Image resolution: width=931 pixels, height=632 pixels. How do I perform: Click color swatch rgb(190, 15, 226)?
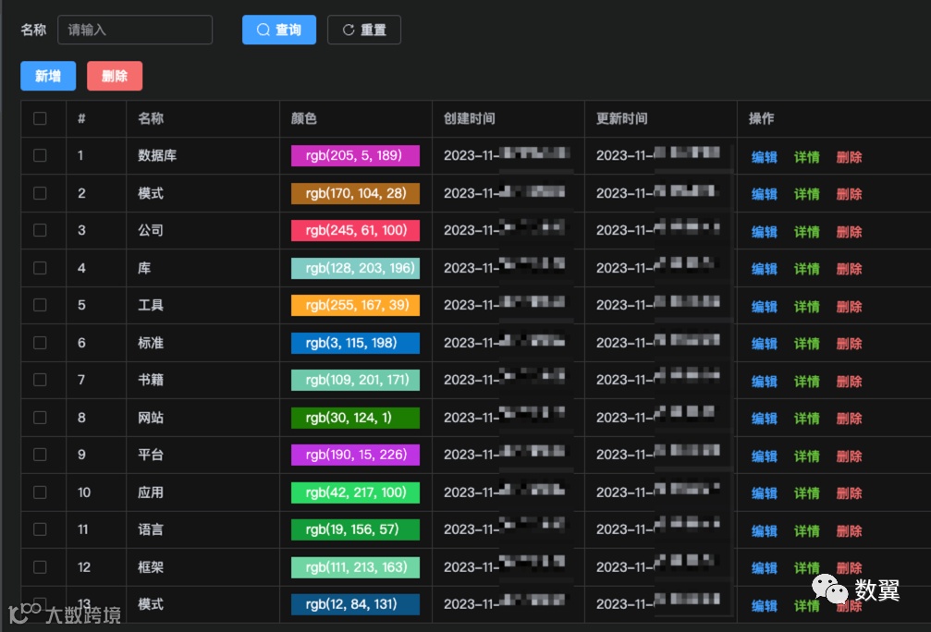pos(355,455)
